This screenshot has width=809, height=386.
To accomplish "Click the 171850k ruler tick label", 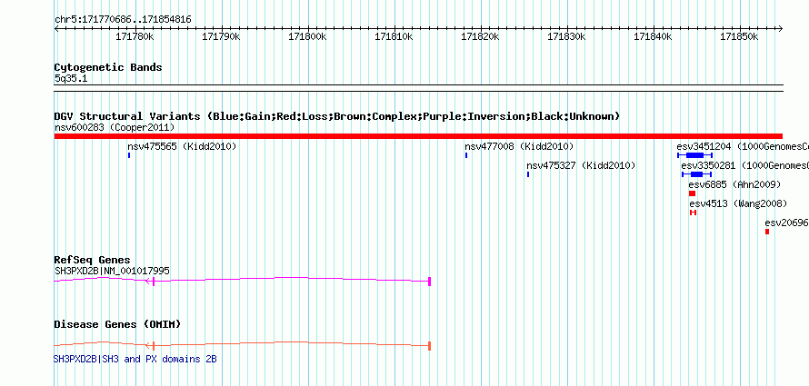I will pyautogui.click(x=739, y=37).
